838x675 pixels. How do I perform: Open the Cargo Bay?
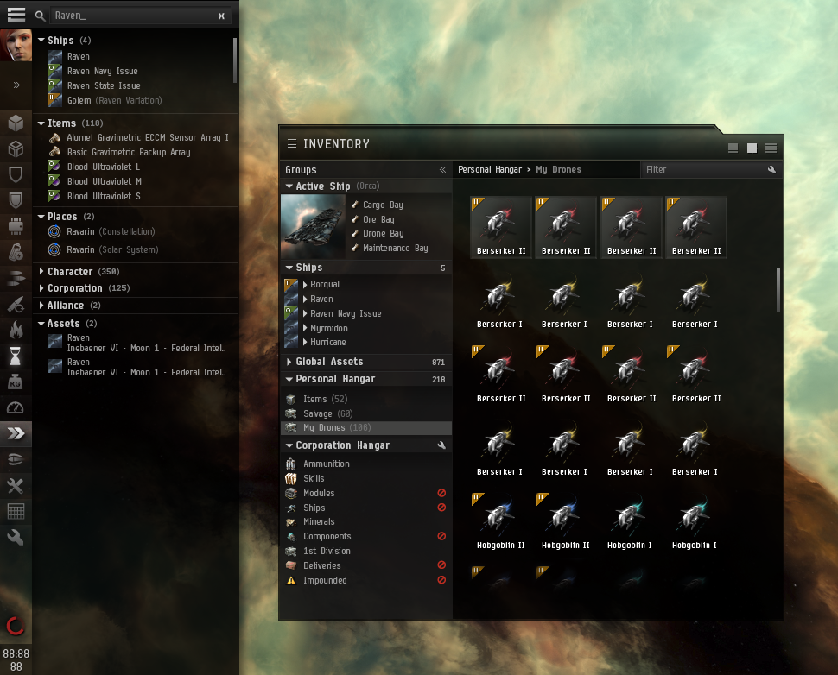pos(383,205)
